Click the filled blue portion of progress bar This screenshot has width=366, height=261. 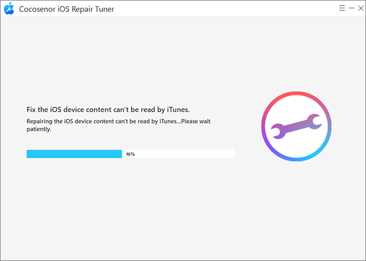tap(74, 154)
